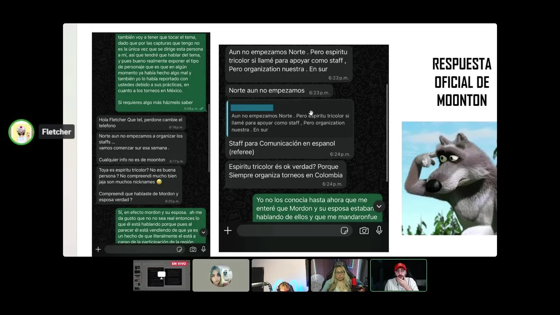Click the plus attach icon in left chat
560x315 pixels.
pyautogui.click(x=98, y=249)
